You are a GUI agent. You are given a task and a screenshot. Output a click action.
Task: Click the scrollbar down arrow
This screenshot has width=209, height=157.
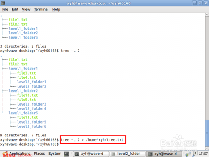(x=207, y=148)
